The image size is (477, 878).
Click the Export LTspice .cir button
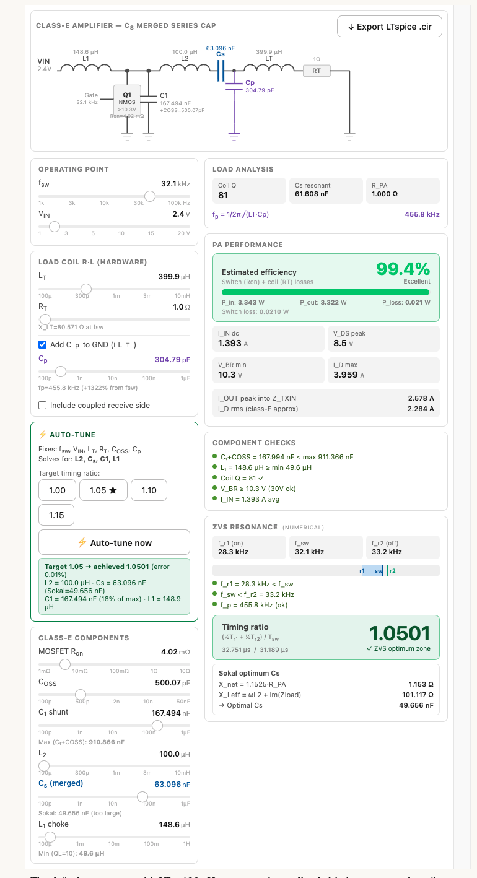coord(389,27)
